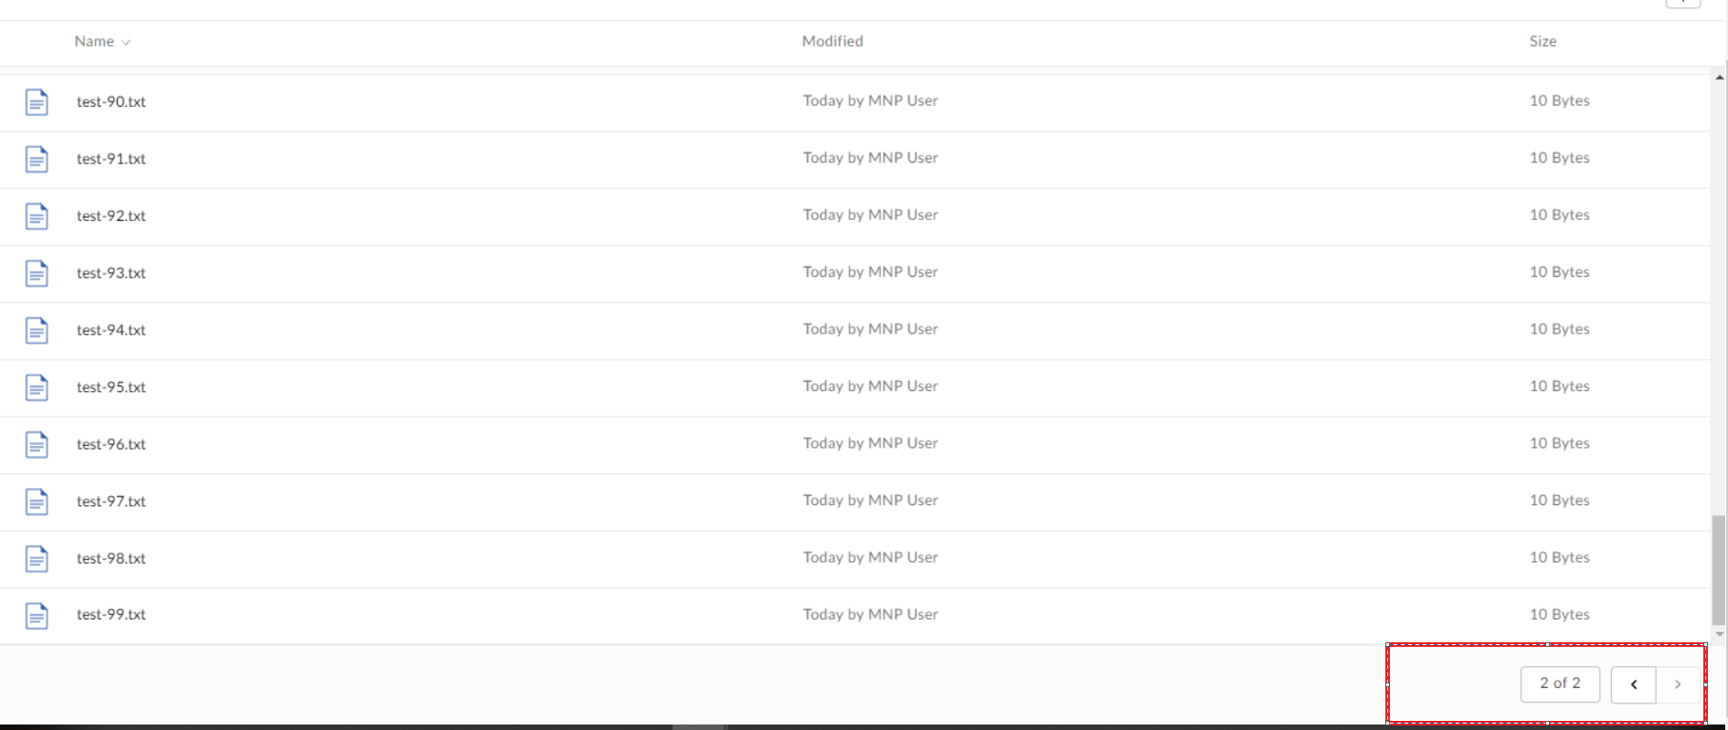Viewport: 1728px width, 730px height.
Task: Click the row for test-96.txt
Action: pos(548,445)
